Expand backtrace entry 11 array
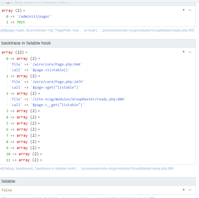The height and width of the screenshot is (198, 199). coord(41,160)
